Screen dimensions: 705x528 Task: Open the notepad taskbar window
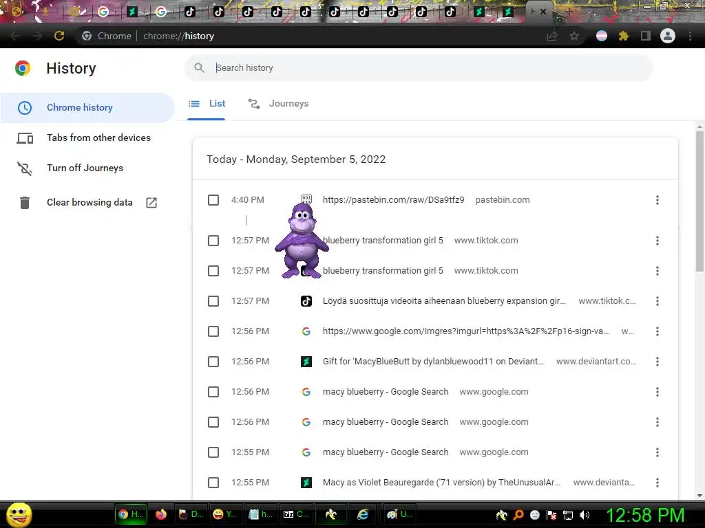[261, 514]
